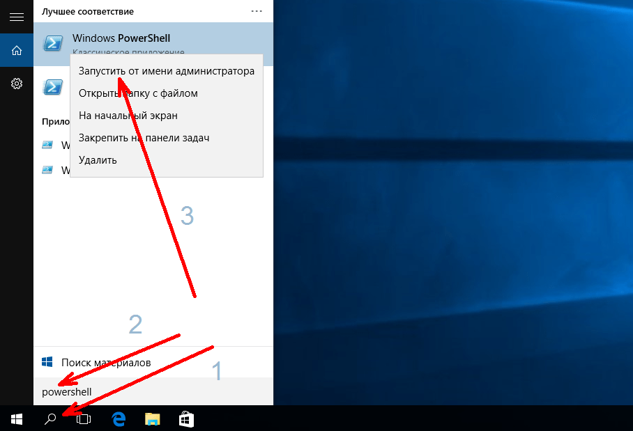Viewport: 633px width, 431px height.
Task: Open the Home tab in search sidebar
Action: (16, 50)
